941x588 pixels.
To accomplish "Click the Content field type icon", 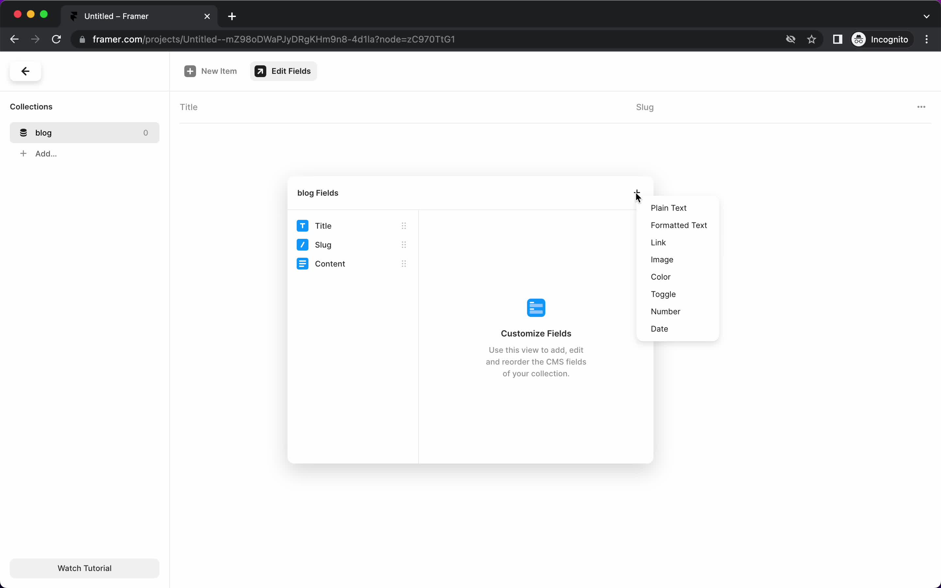I will tap(302, 264).
